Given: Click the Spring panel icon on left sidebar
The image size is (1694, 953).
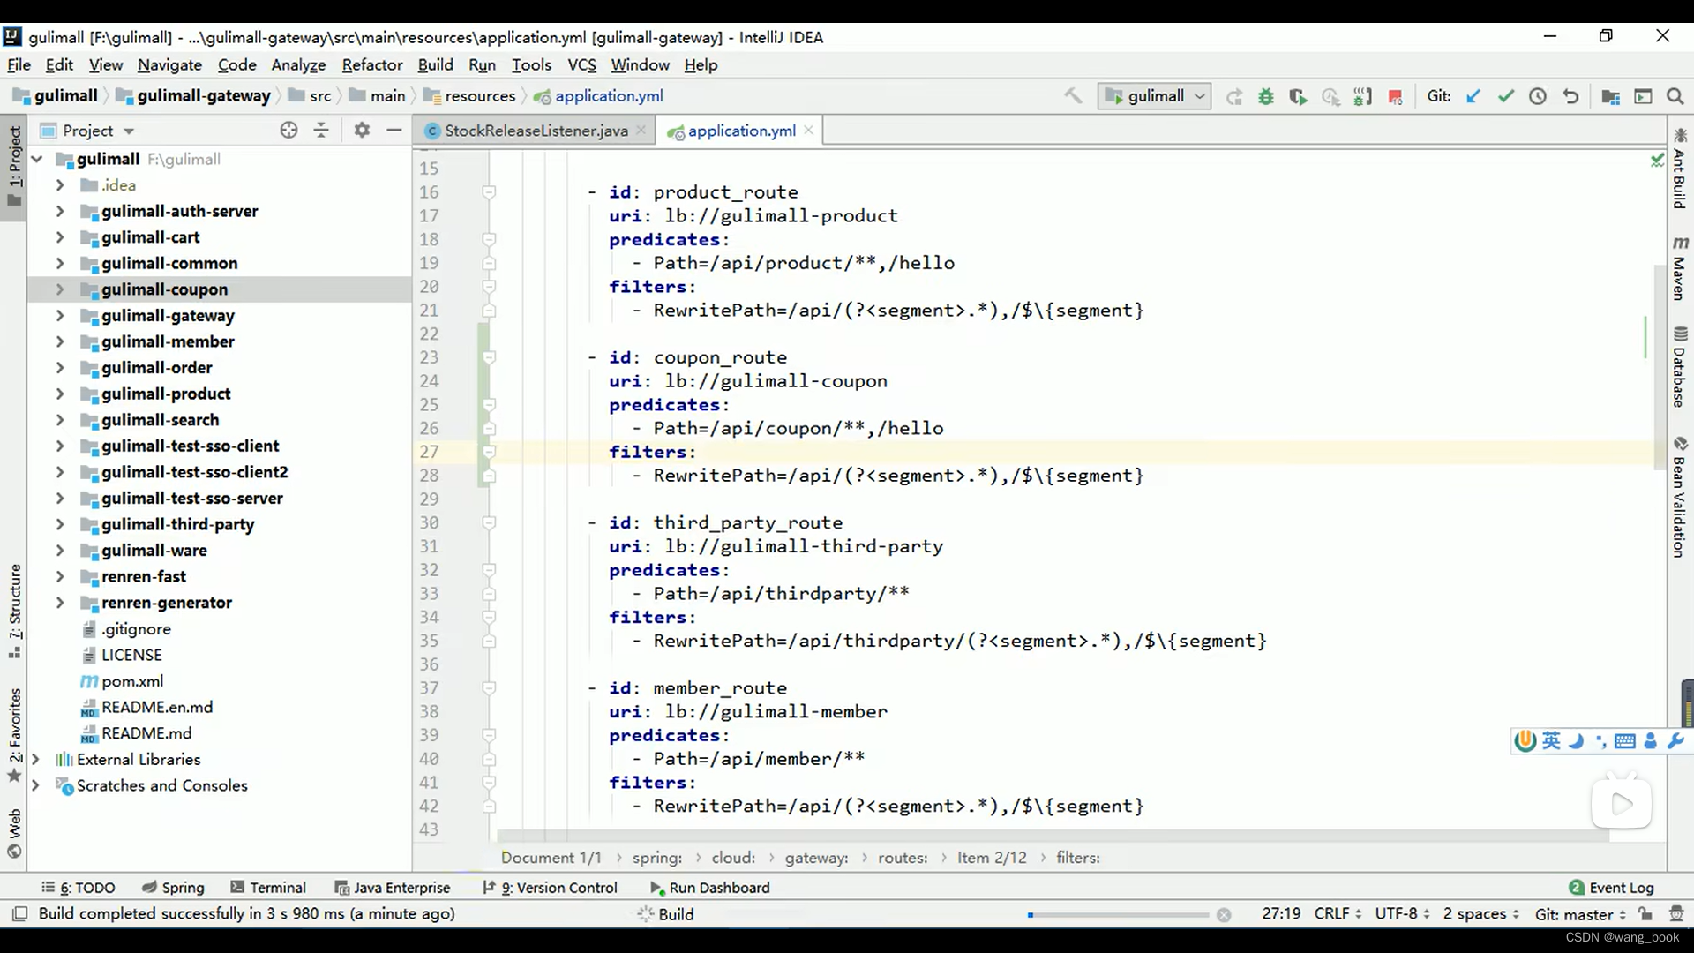Looking at the screenshot, I should pyautogui.click(x=146, y=887).
